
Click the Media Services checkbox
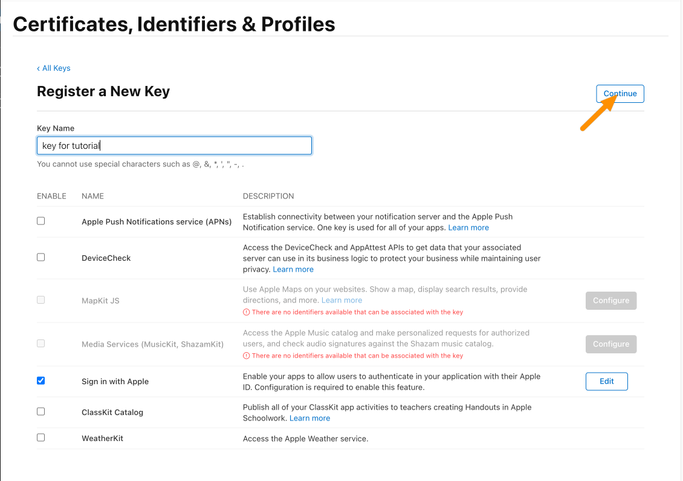click(41, 344)
